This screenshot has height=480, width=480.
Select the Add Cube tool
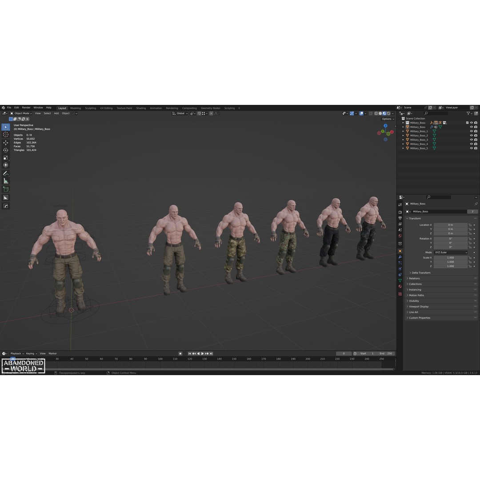pos(5,189)
